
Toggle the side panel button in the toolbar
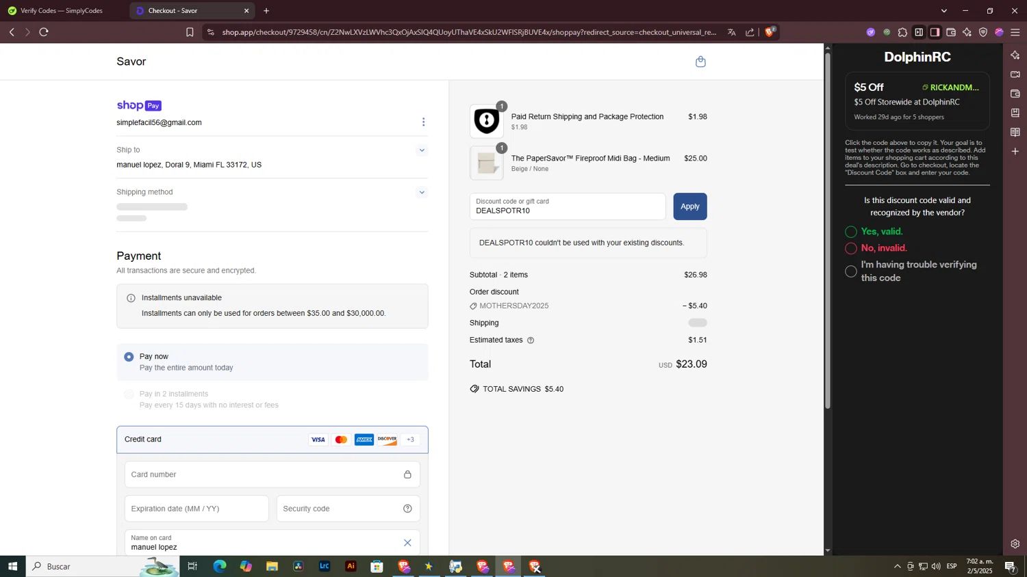click(x=935, y=32)
